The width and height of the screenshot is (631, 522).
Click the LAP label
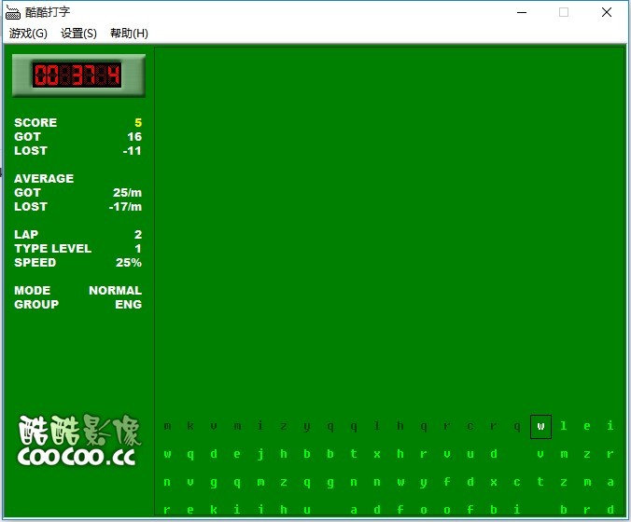click(24, 235)
